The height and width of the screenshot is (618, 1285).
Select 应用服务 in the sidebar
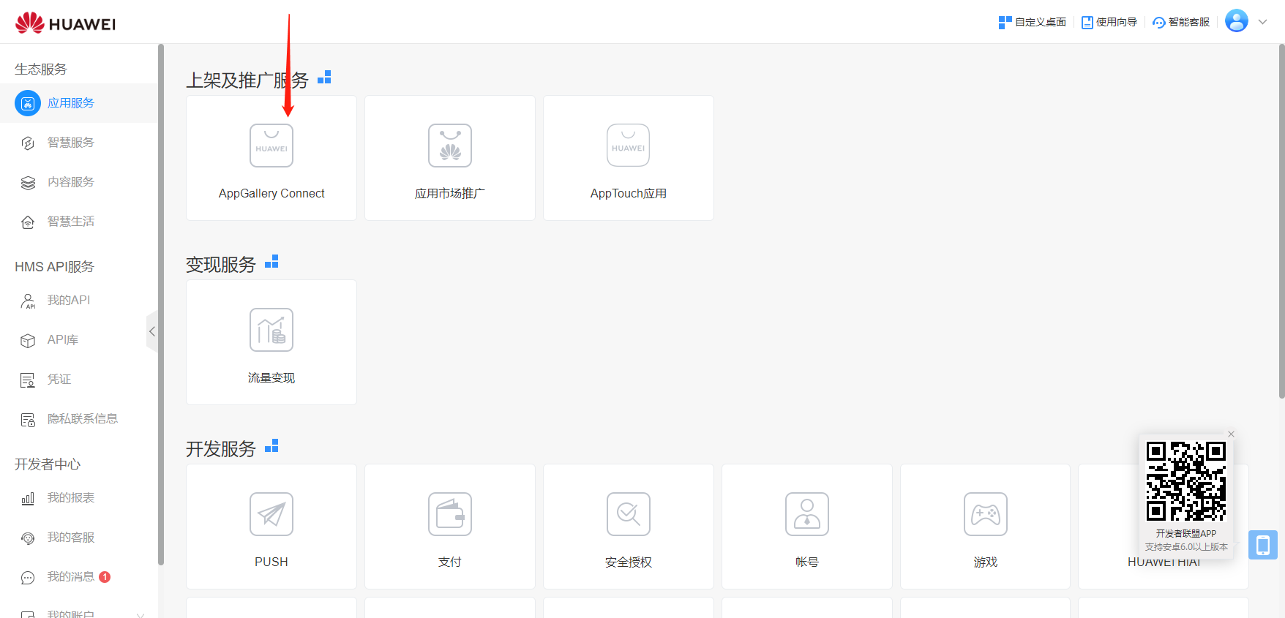[78, 103]
